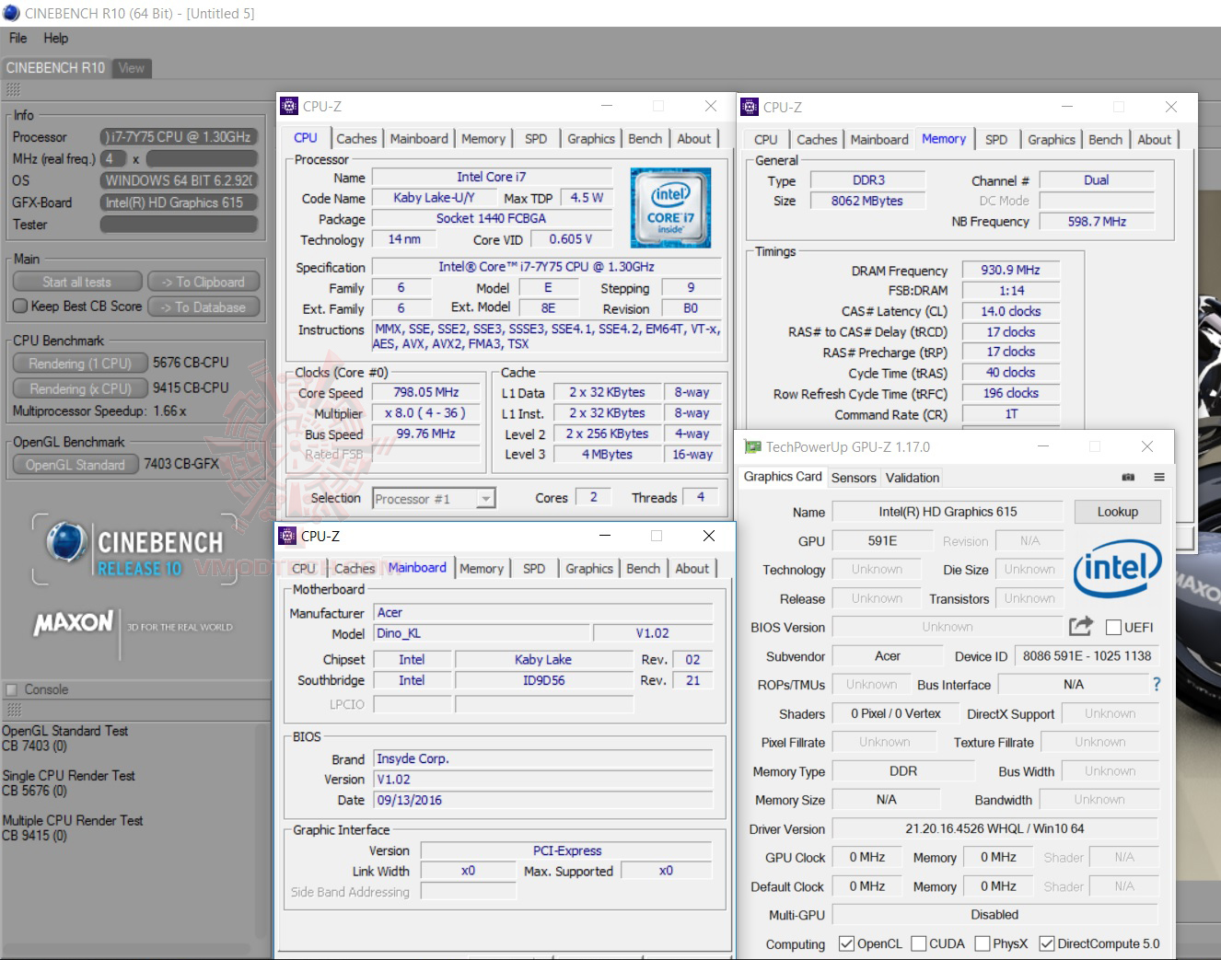
Task: Click the GPU-Z screenshot camera icon
Action: click(1128, 478)
